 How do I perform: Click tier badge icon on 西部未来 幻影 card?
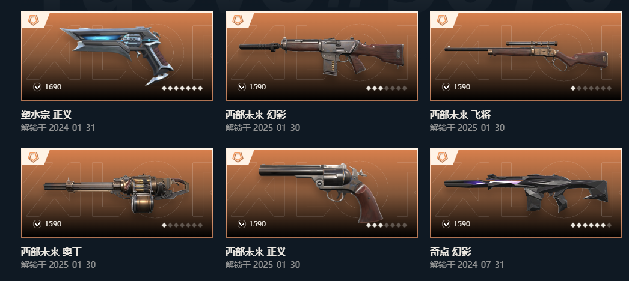click(238, 20)
